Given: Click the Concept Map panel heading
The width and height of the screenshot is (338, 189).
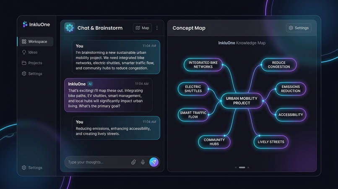Looking at the screenshot, I should pos(189,28).
